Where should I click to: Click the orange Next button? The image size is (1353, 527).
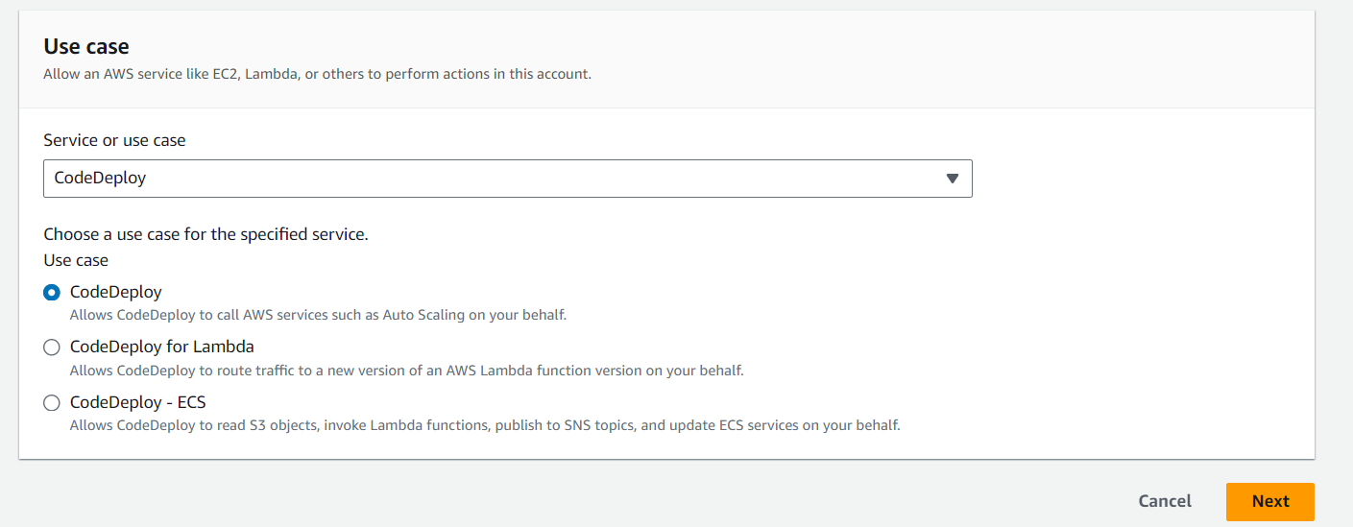1269,501
